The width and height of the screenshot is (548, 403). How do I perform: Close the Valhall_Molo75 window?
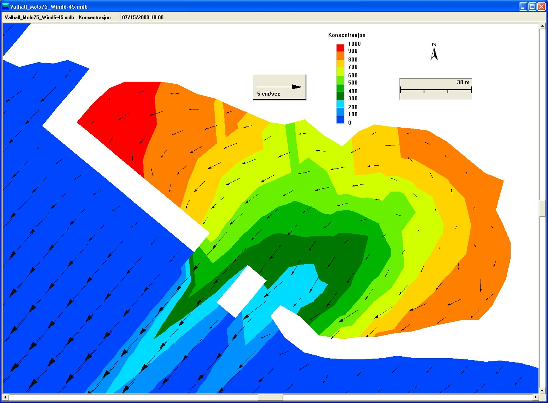541,6
